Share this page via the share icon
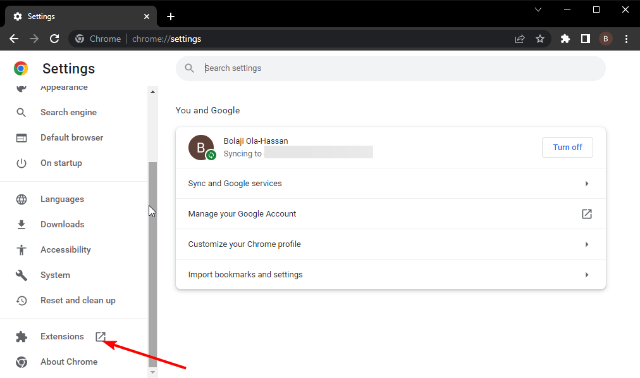Image resolution: width=640 pixels, height=378 pixels. (520, 39)
